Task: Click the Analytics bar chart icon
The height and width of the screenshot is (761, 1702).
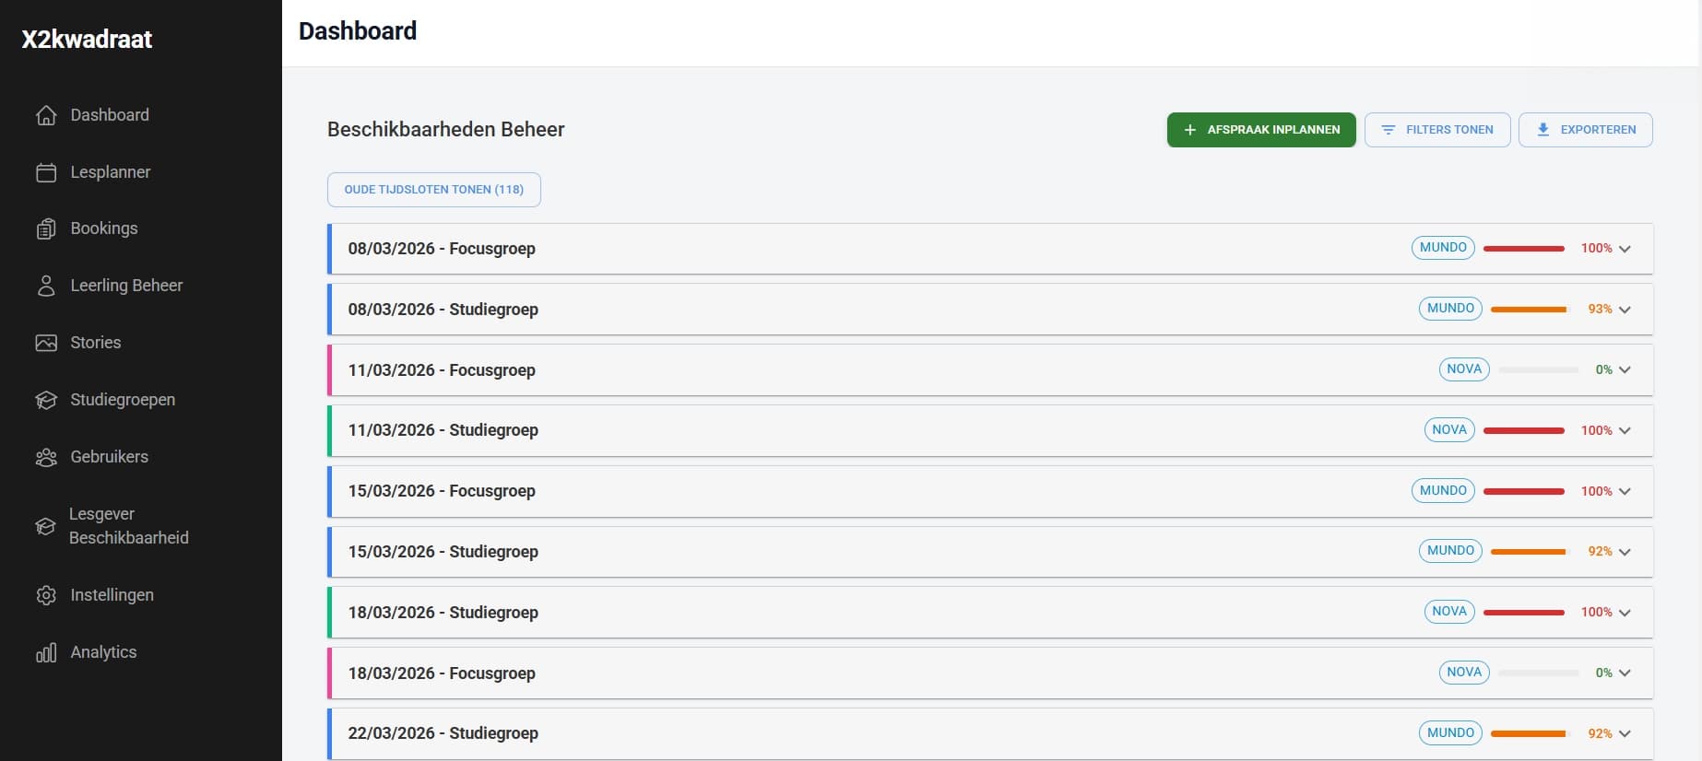Action: (46, 652)
